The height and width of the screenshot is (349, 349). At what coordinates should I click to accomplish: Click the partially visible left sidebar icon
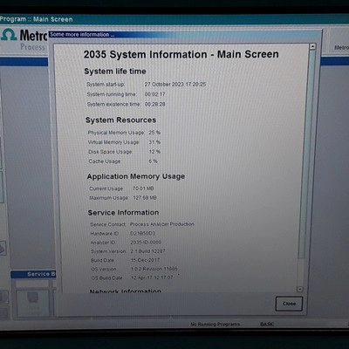click(x=3, y=249)
